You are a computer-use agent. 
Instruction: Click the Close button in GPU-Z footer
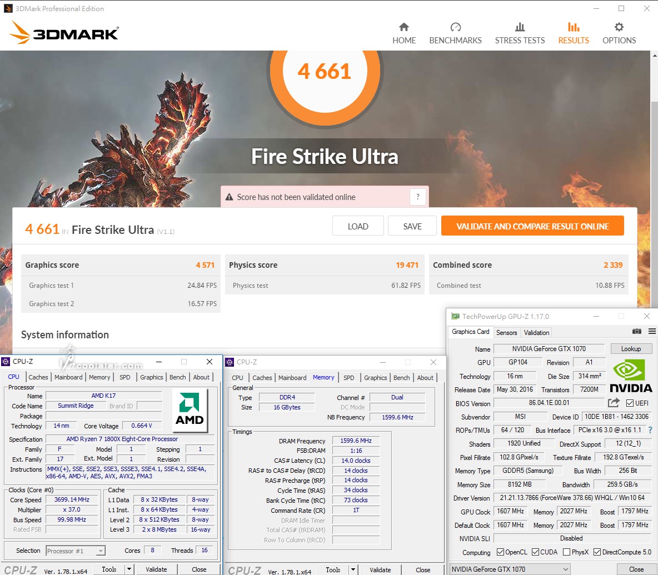pyautogui.click(x=636, y=569)
